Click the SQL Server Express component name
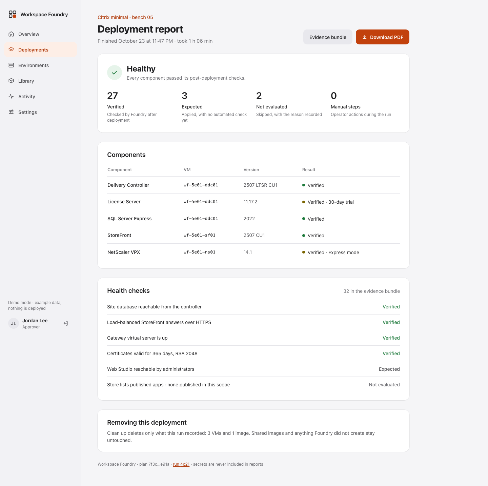This screenshot has height=486, width=488. tap(129, 219)
